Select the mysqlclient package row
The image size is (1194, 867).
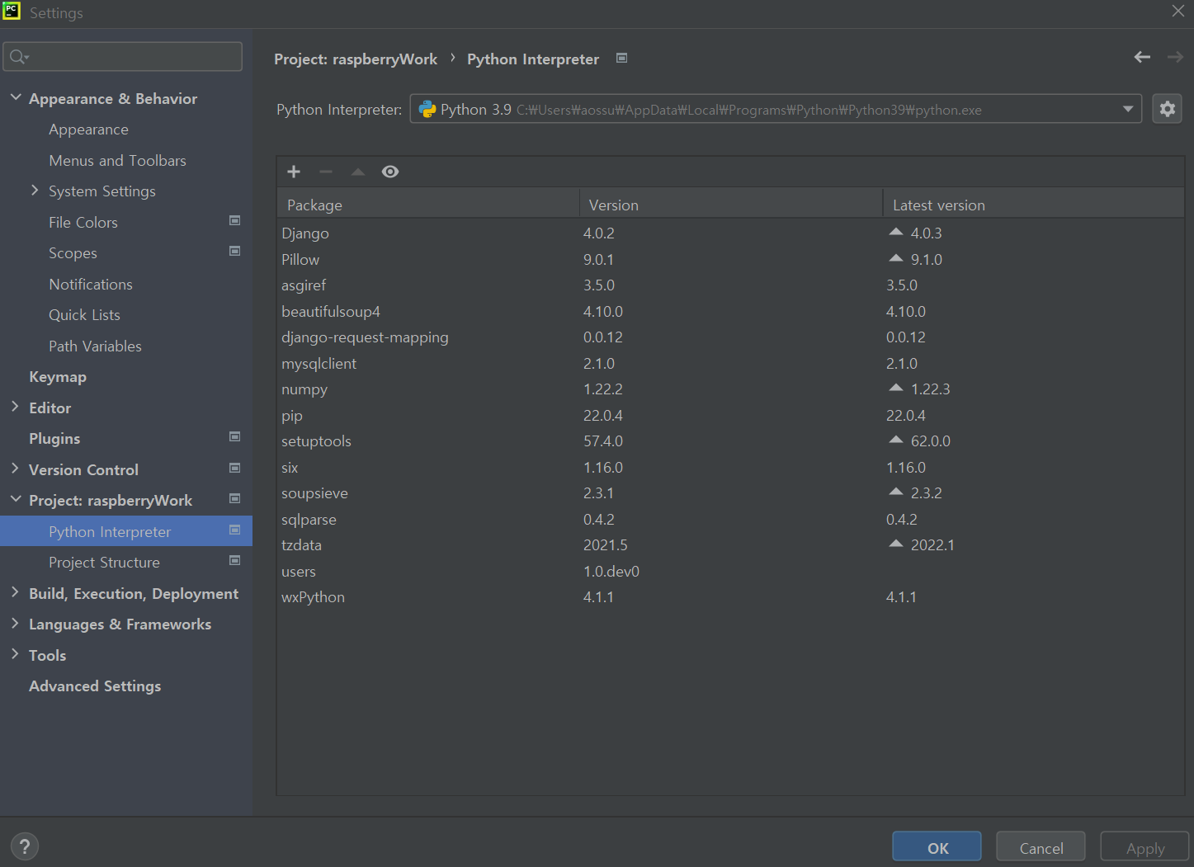pos(730,363)
